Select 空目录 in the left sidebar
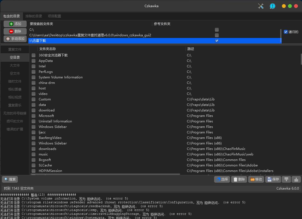This screenshot has width=302, height=219. [15, 58]
